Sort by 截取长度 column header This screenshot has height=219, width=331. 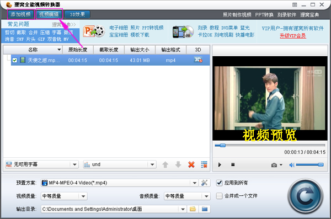click(109, 50)
